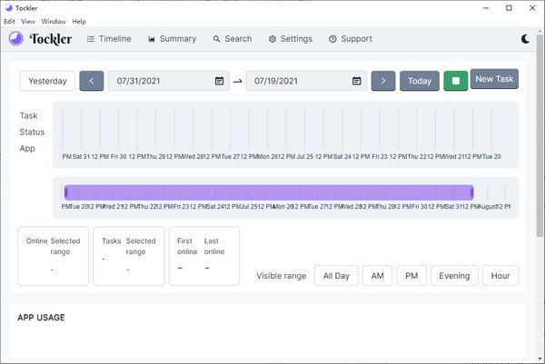Open the calendar icon for end date
545x364 pixels.
tap(358, 81)
